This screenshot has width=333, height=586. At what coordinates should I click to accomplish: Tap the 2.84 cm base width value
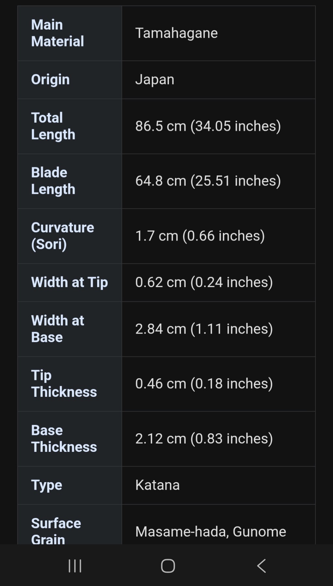[204, 329]
